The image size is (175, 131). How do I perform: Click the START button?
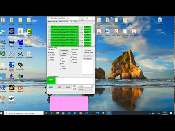tap(51, 87)
